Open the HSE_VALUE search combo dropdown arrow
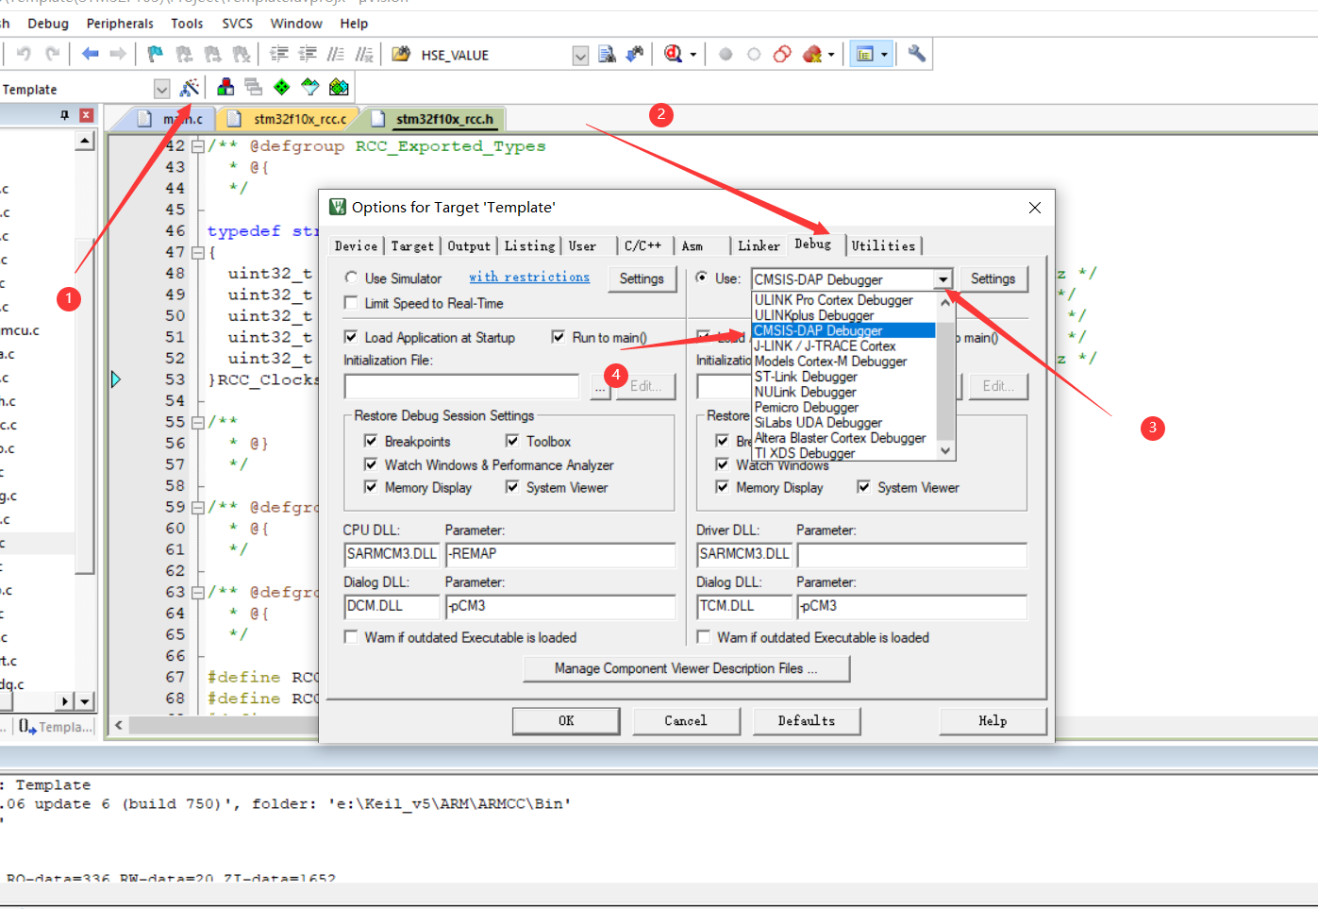The height and width of the screenshot is (909, 1318). [580, 56]
